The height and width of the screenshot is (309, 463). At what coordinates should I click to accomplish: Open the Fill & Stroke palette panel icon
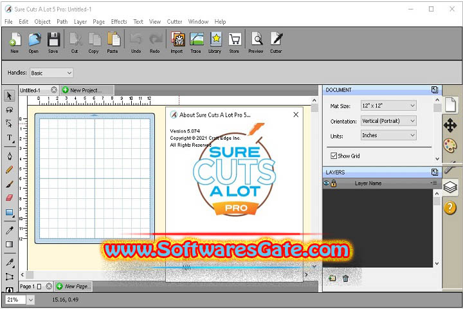[x=450, y=145]
